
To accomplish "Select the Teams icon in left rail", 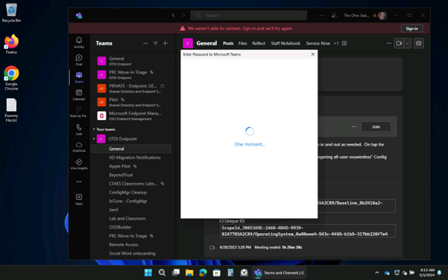I will 79,77.
